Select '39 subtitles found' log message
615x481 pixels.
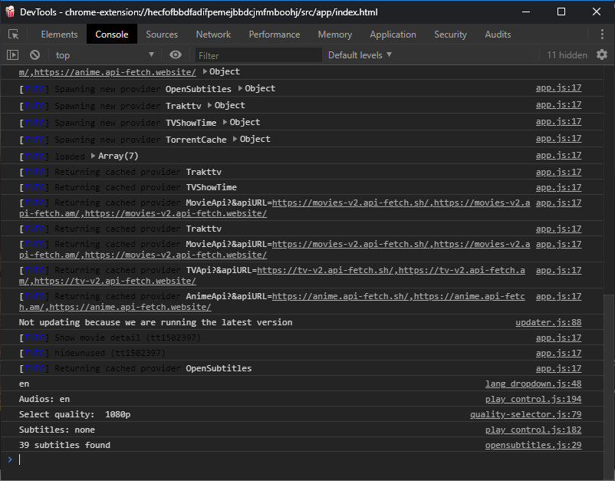[64, 445]
